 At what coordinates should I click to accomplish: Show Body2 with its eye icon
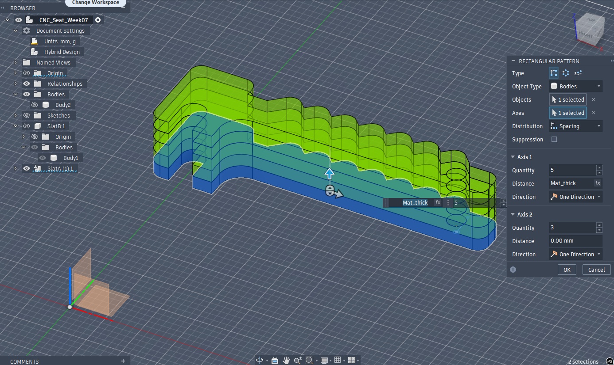pyautogui.click(x=34, y=105)
